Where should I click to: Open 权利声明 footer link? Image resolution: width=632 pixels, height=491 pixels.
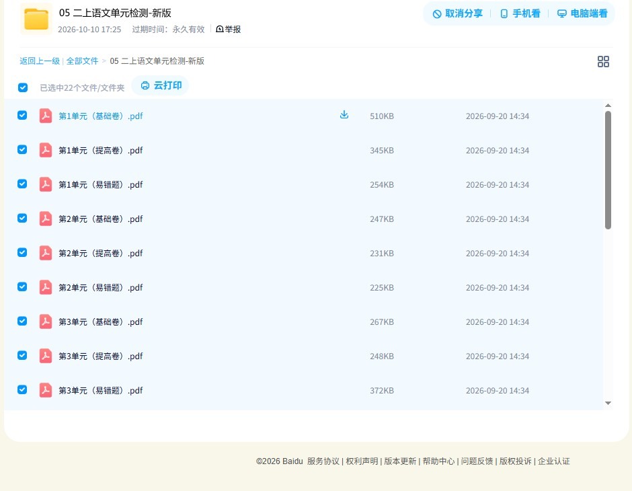(x=362, y=461)
